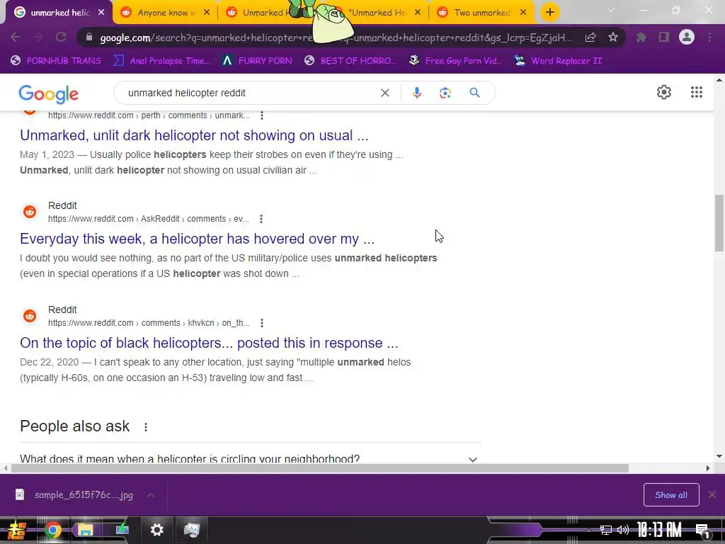
Task: Open File Explorer from the taskbar
Action: (86, 530)
